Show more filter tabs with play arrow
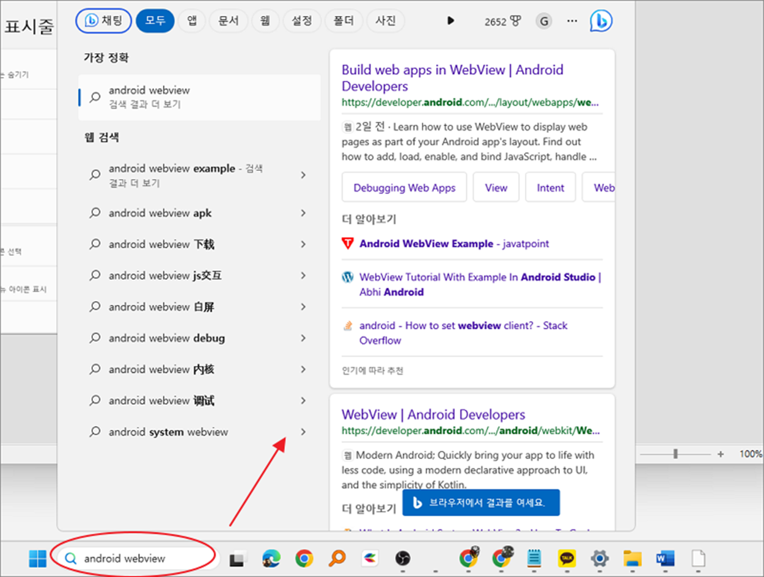Screen dimensions: 764x577 click(451, 21)
